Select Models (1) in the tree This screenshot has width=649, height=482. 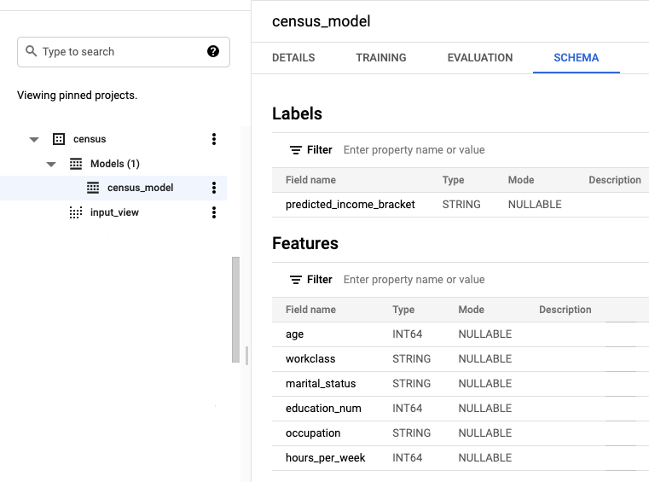115,164
